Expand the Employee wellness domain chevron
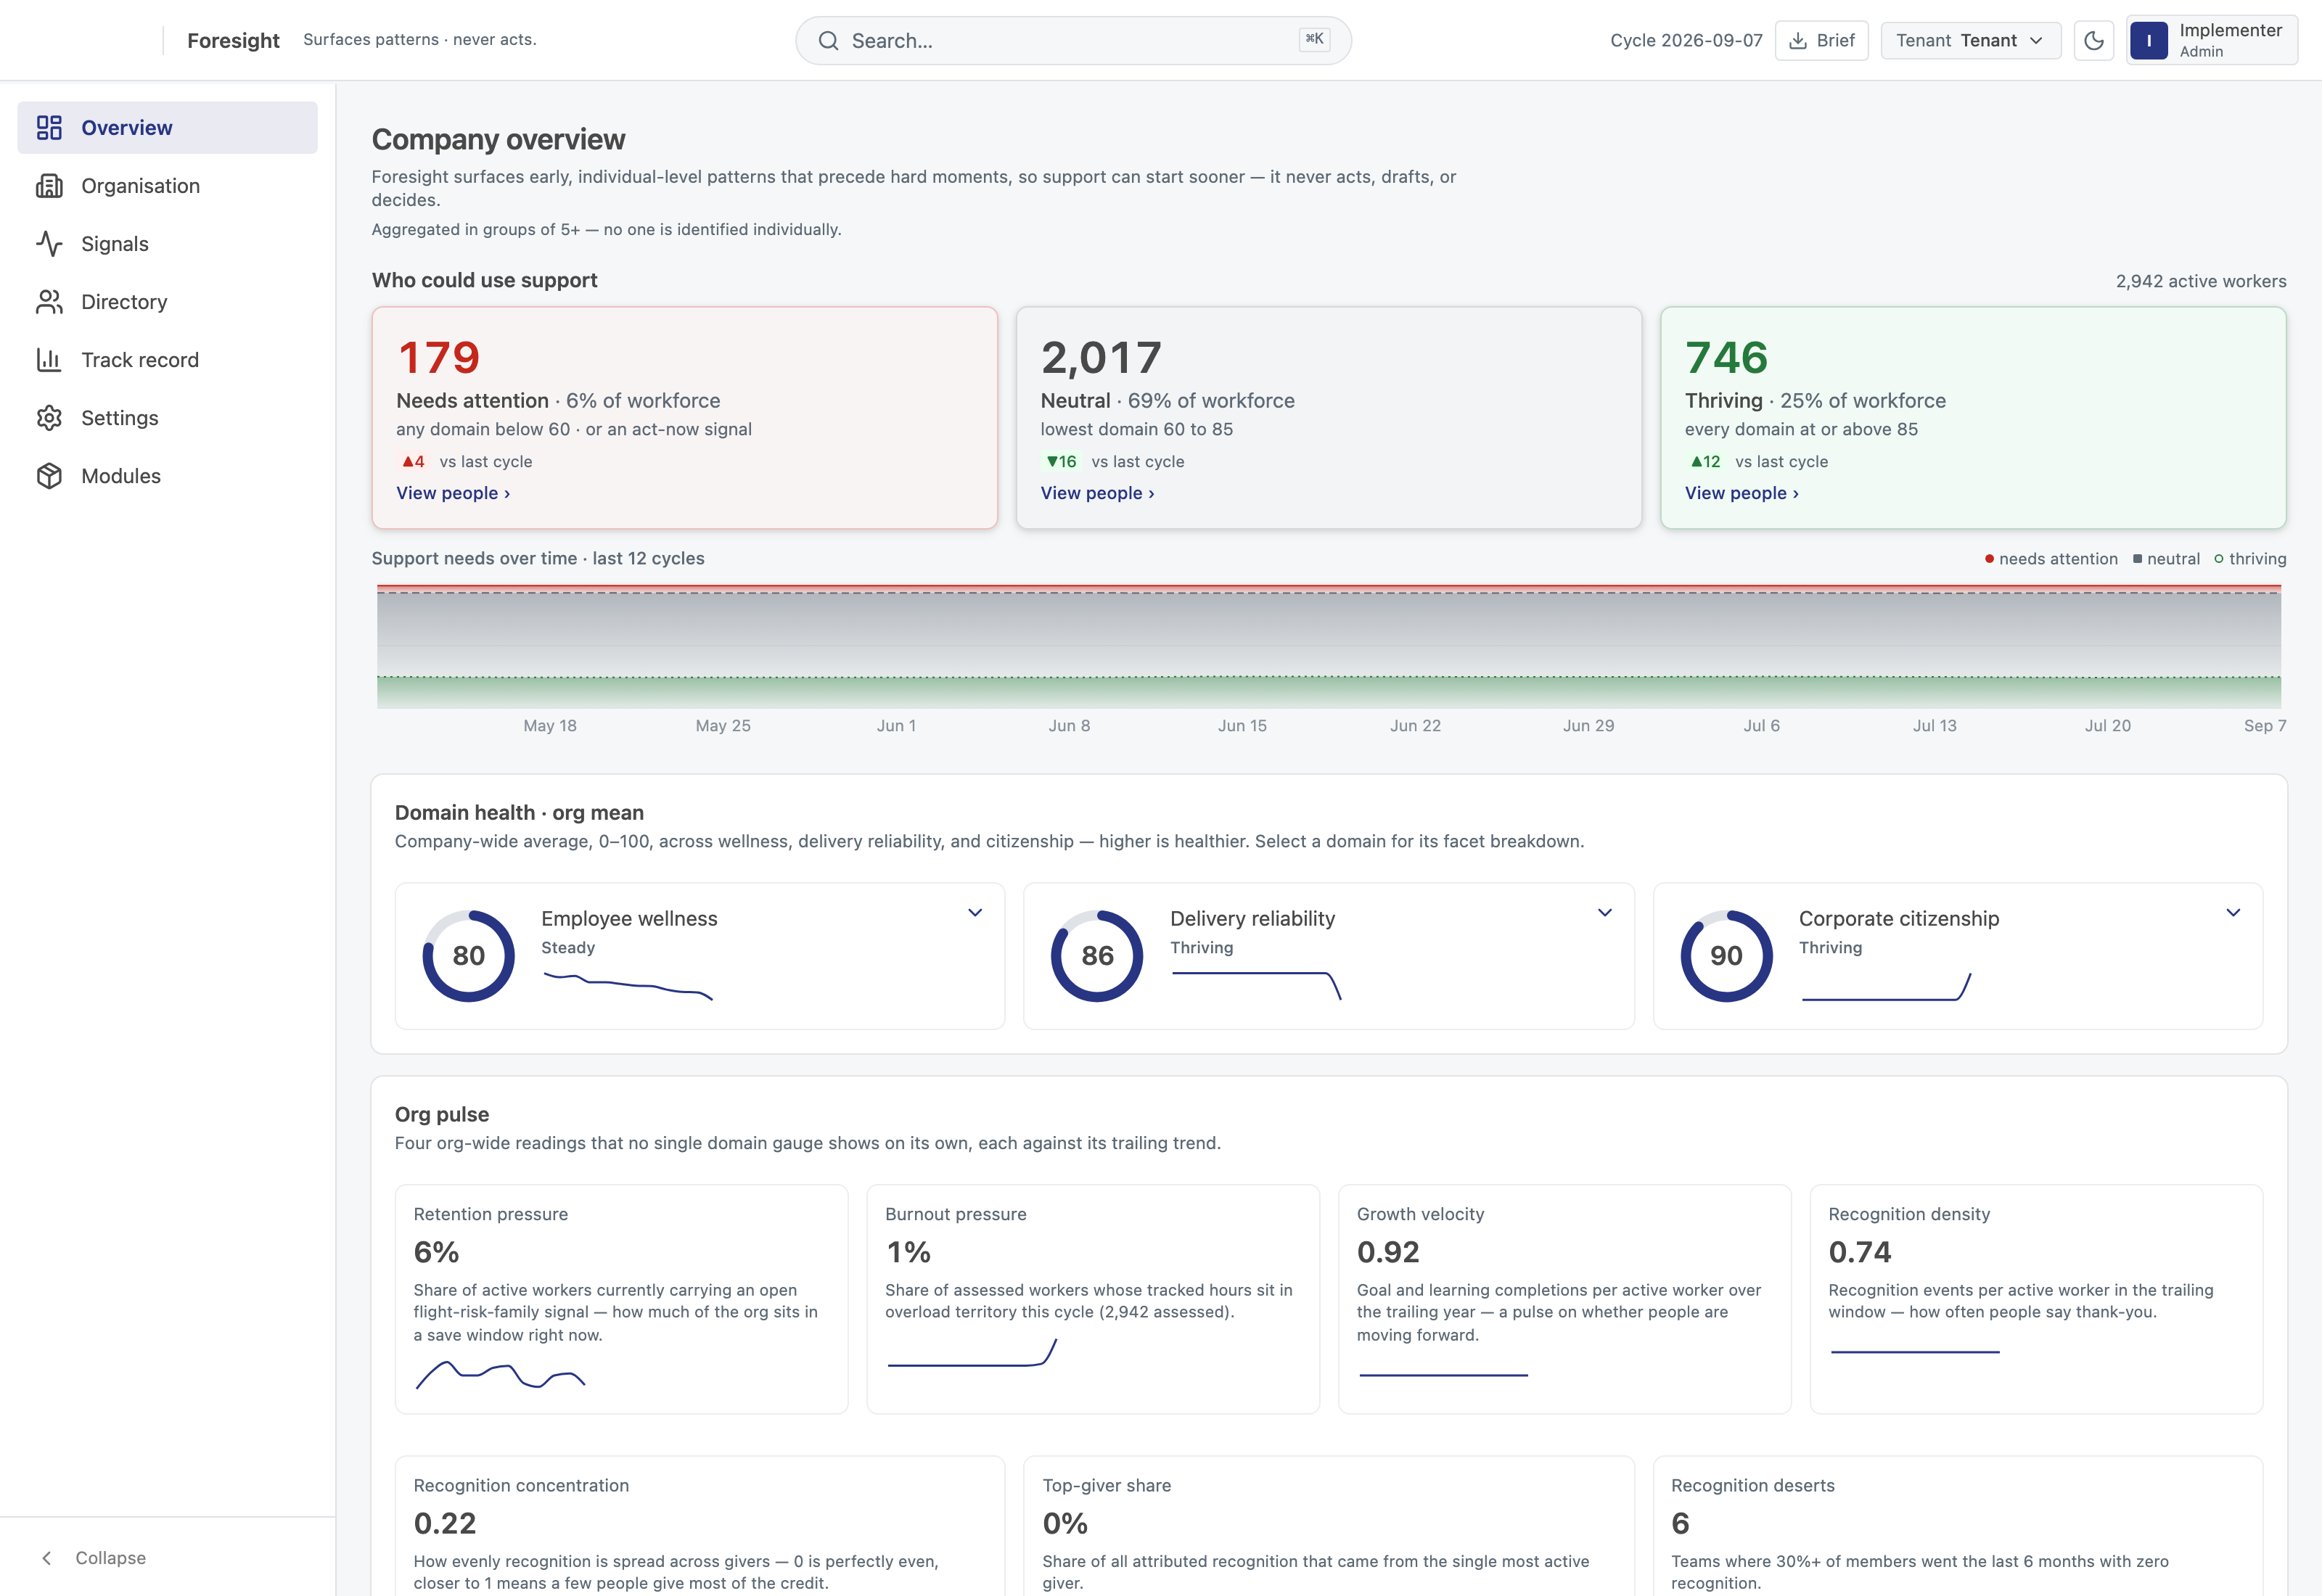Image resolution: width=2322 pixels, height=1596 pixels. 975,912
